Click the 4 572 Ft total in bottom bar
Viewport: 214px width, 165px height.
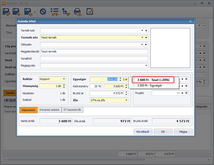(165, 154)
